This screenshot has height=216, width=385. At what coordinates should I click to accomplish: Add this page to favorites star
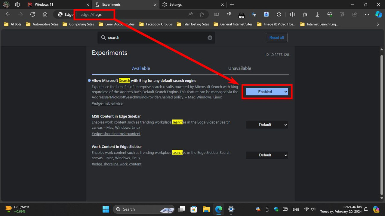pyautogui.click(x=202, y=14)
